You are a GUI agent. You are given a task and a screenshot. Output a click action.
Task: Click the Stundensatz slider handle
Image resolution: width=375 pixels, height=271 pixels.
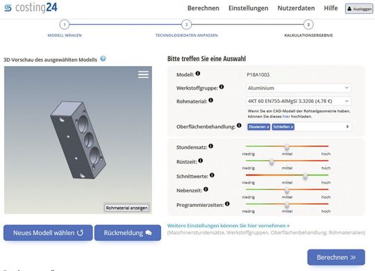[x=287, y=147]
